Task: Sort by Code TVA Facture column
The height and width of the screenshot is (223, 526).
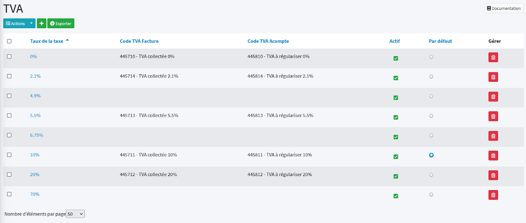Action: pyautogui.click(x=139, y=41)
